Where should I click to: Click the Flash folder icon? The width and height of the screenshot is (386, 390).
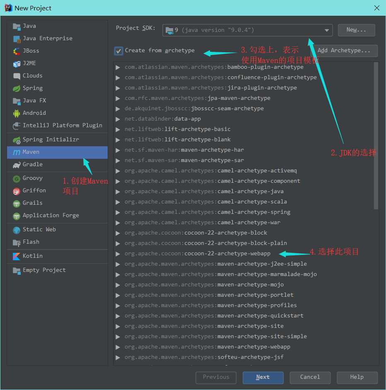pos(17,242)
